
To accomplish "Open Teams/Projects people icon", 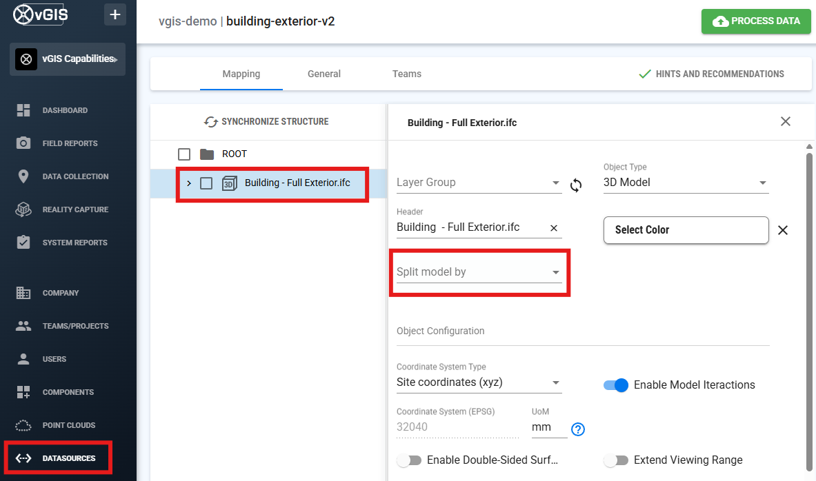I will [x=23, y=326].
